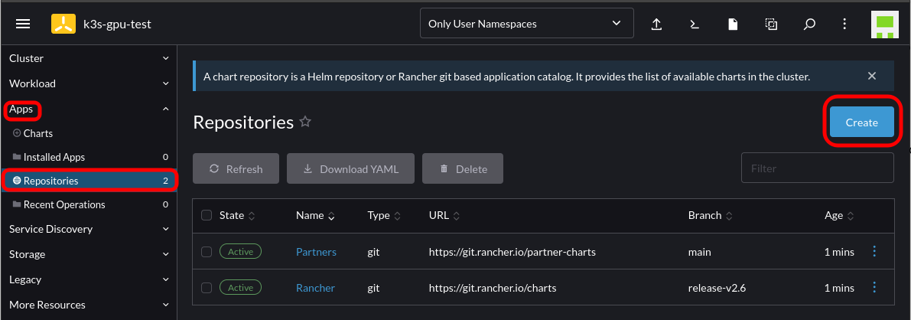Open the hamburger navigation menu

23,24
